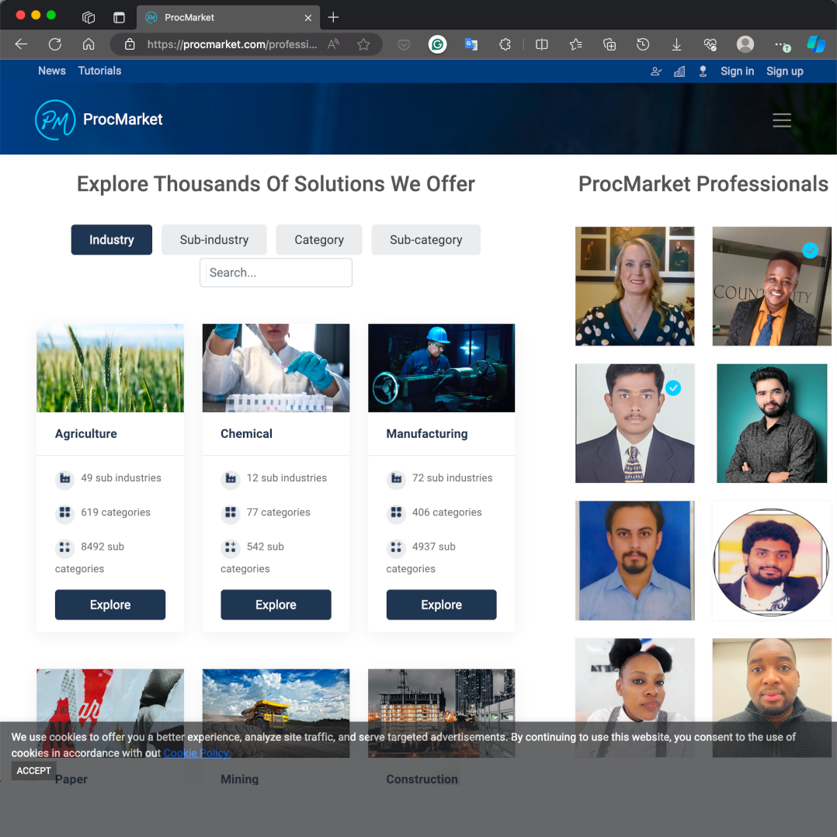Open the tab actions workspaces icon
Screen dimensions: 837x837
[89, 18]
